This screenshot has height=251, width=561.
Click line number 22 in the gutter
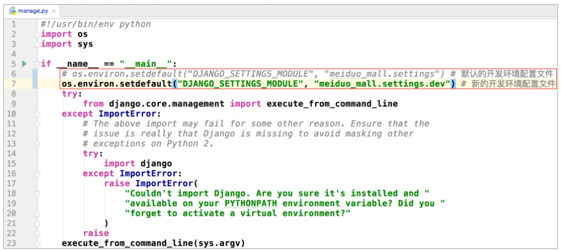(12, 233)
